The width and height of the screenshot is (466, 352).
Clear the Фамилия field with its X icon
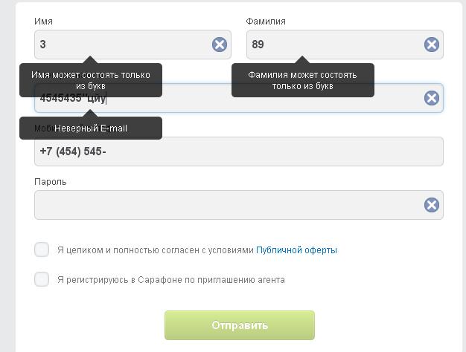pos(432,45)
